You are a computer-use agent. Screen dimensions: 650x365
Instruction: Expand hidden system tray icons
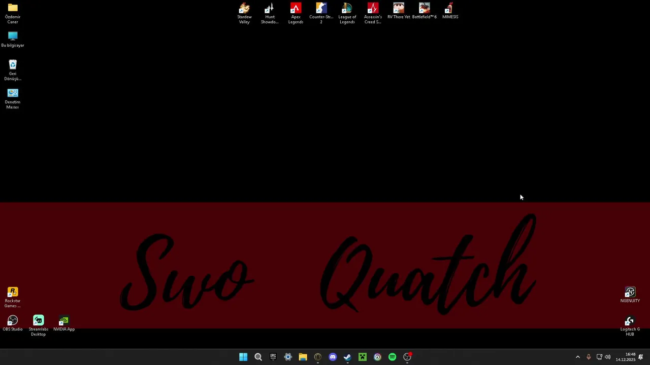(x=577, y=357)
